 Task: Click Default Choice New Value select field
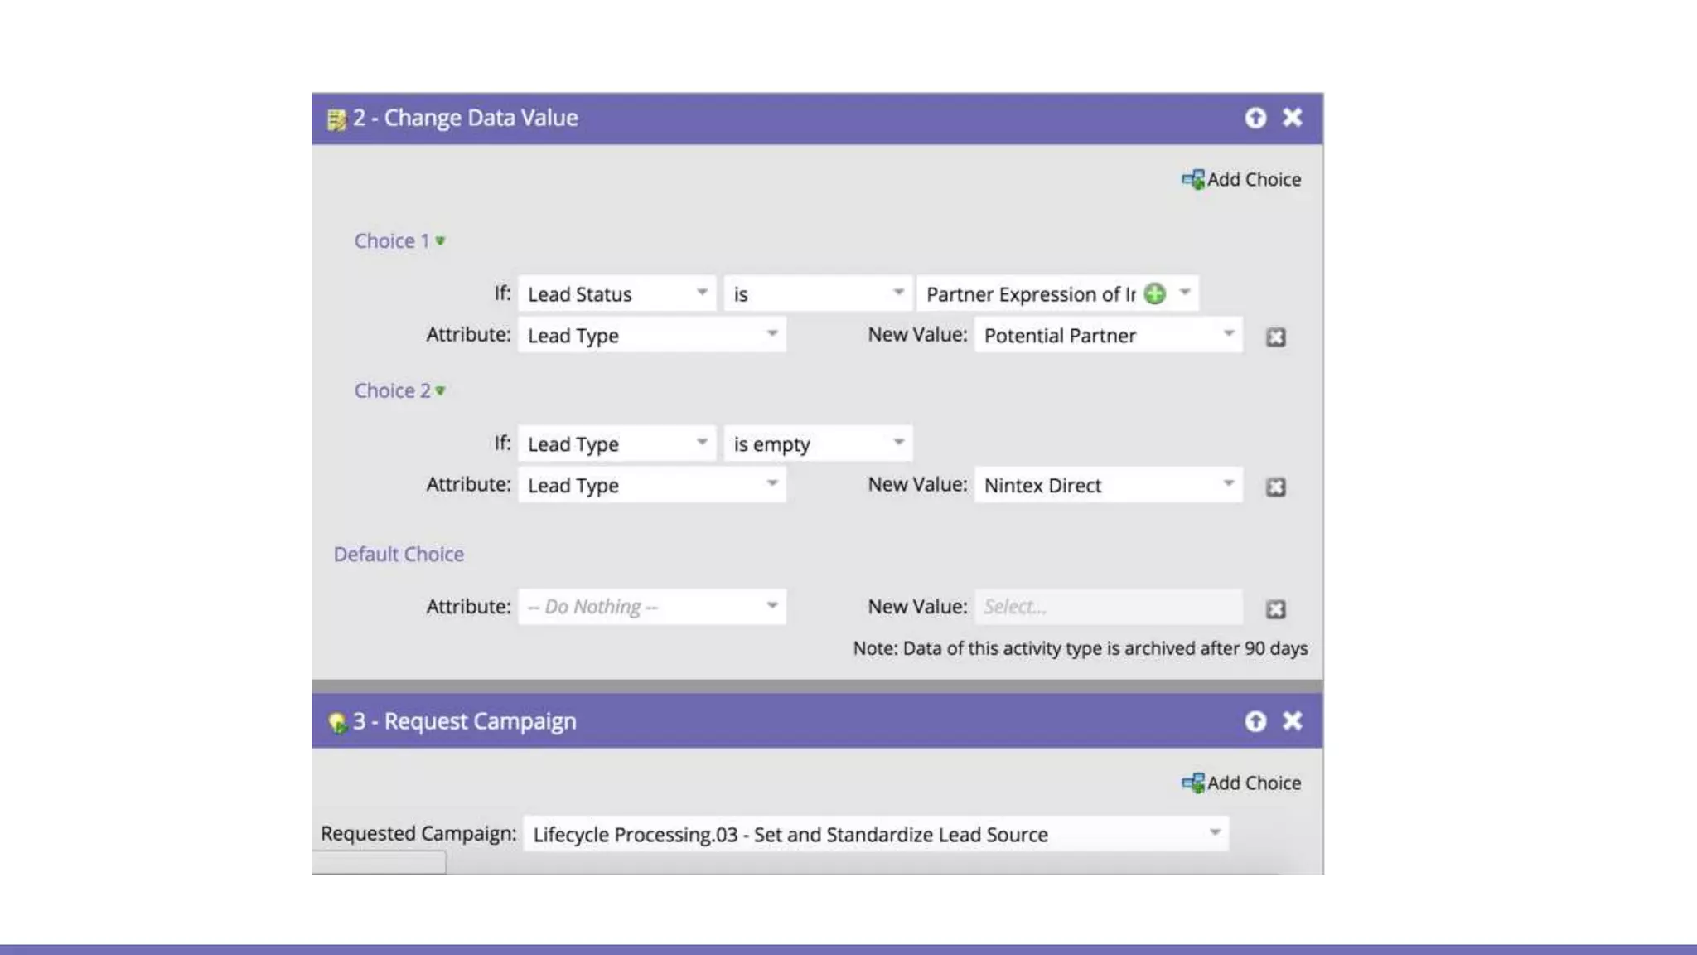1107,607
